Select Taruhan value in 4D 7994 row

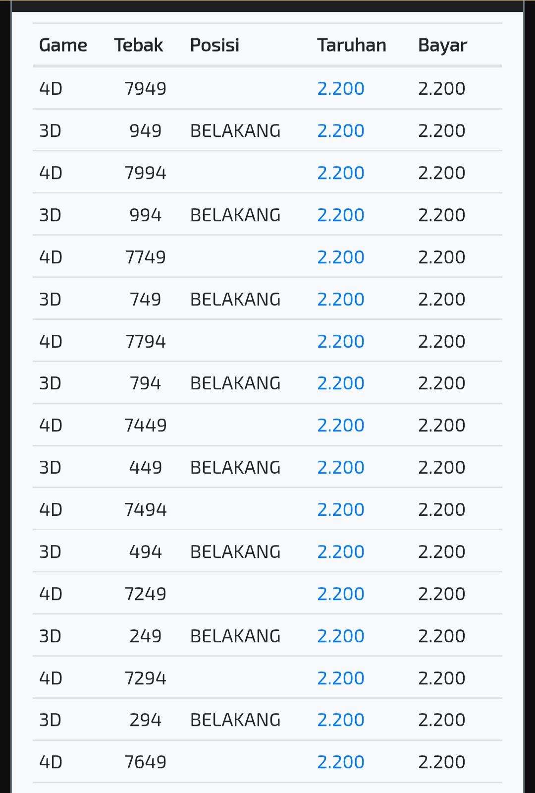click(x=341, y=173)
